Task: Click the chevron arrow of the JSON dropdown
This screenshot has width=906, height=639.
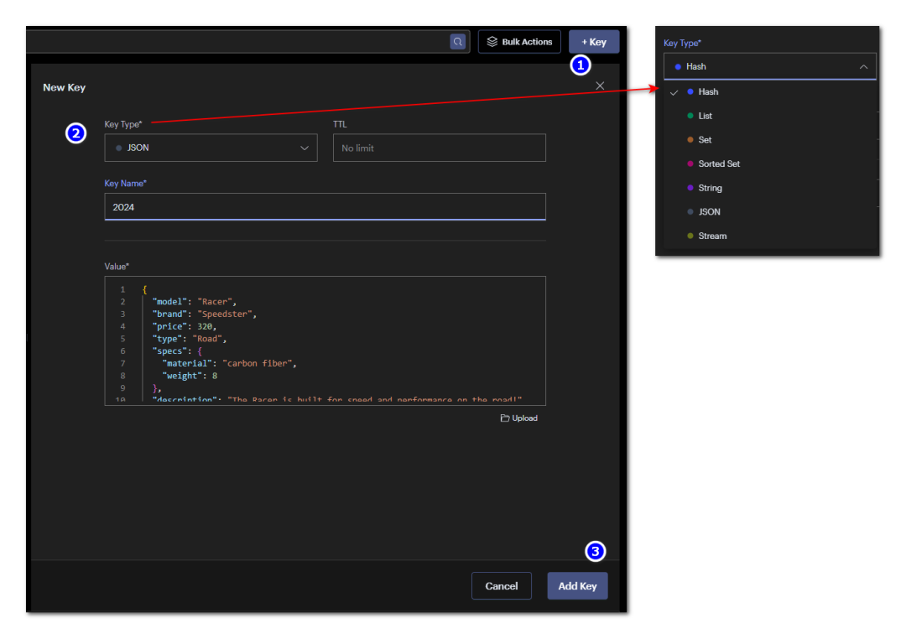Action: point(305,148)
